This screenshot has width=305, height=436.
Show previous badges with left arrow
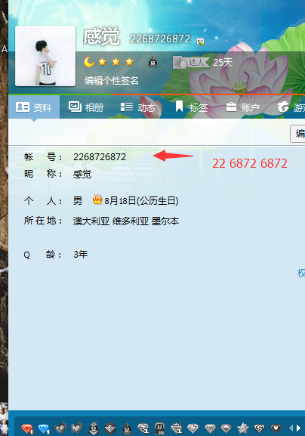pos(291,428)
